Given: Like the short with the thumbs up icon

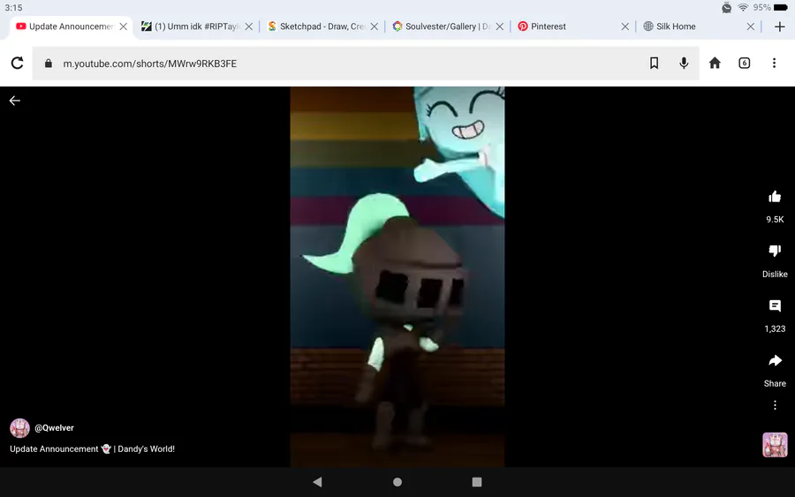Looking at the screenshot, I should [x=775, y=197].
